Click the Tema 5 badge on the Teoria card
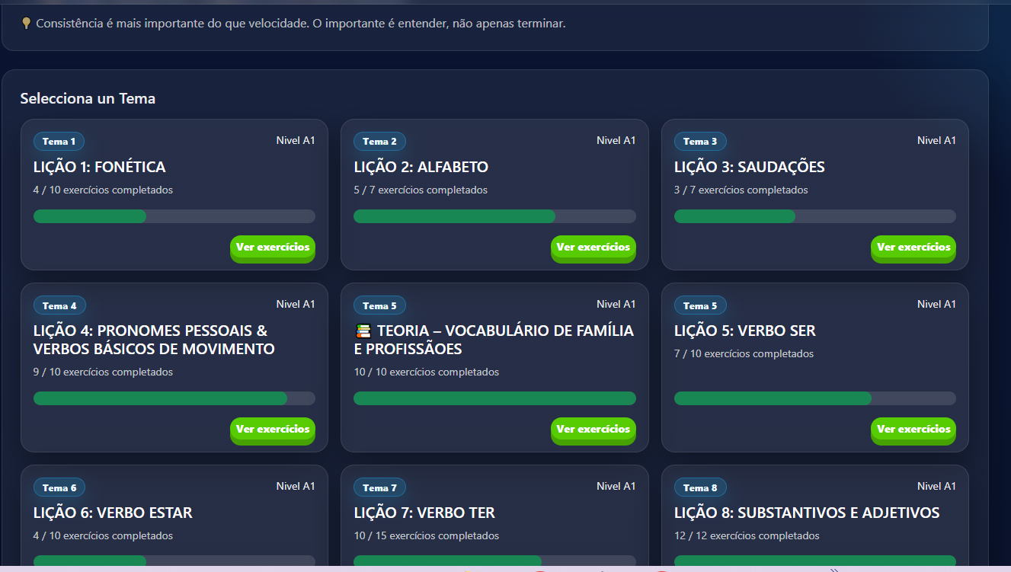The width and height of the screenshot is (1011, 572). click(379, 305)
